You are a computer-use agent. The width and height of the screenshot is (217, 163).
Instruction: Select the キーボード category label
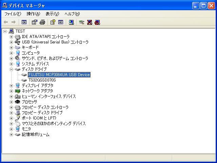pyautogui.click(x=30, y=48)
